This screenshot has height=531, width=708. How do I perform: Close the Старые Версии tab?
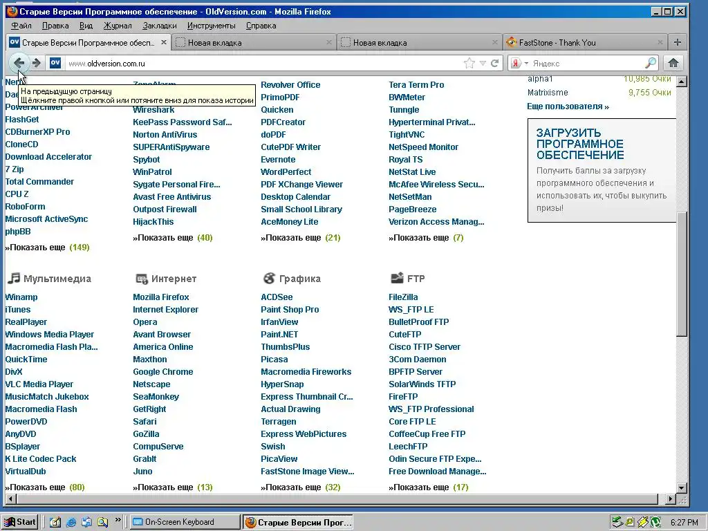click(163, 42)
